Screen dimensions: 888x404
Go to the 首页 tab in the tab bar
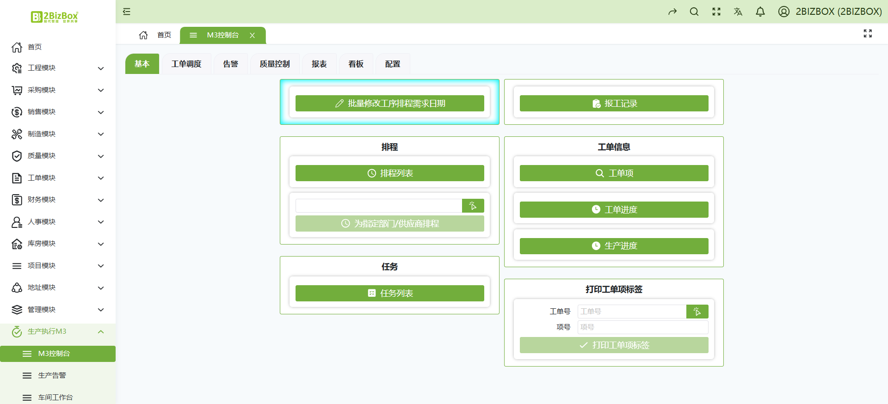tap(164, 35)
